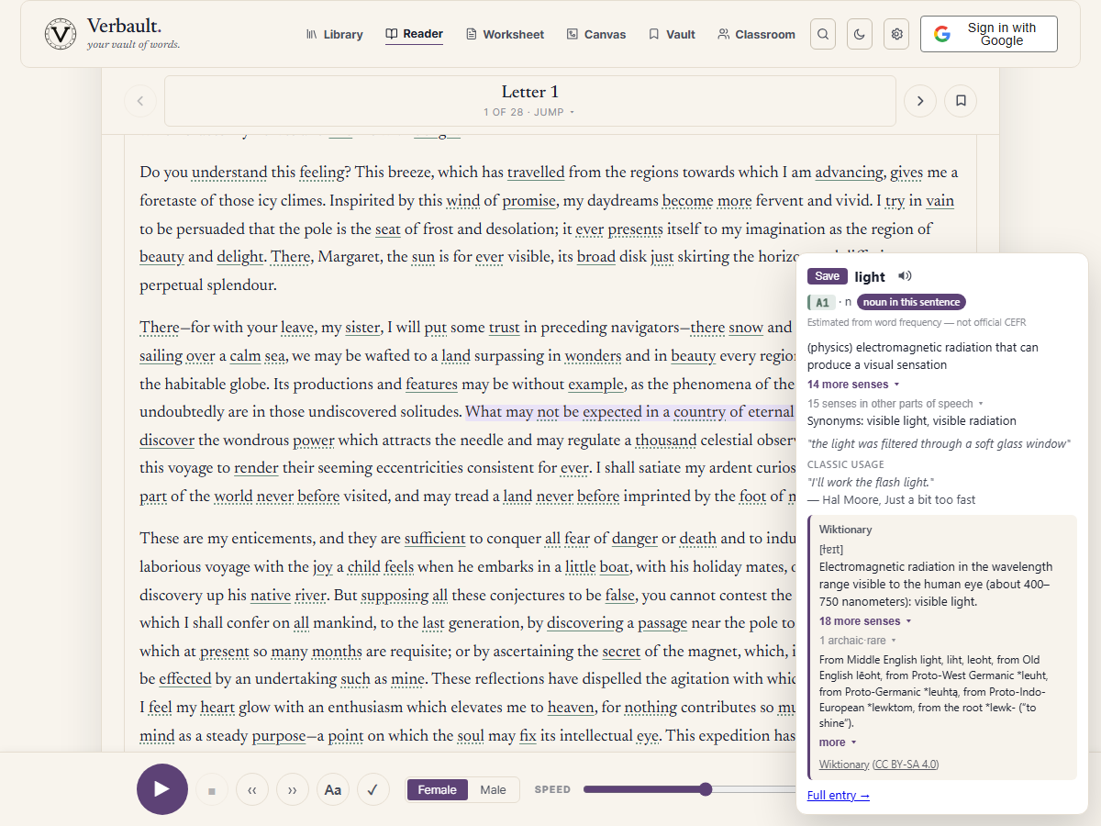The height and width of the screenshot is (826, 1101).
Task: Open the search icon button
Action: (x=823, y=34)
